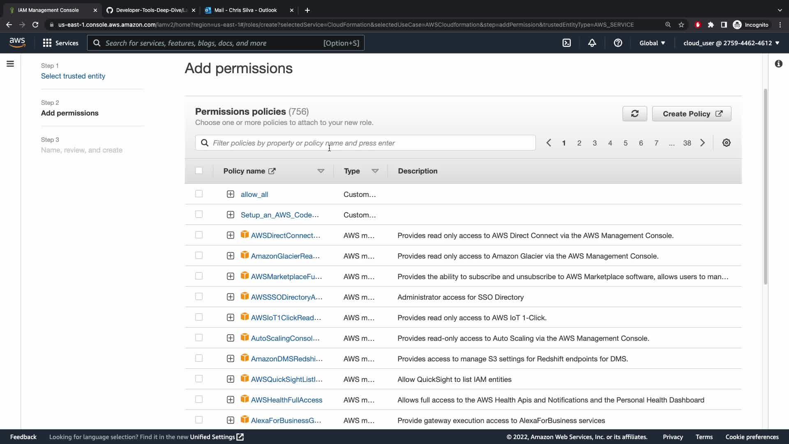Image resolution: width=789 pixels, height=444 pixels.
Task: Go back to Select trusted entity step
Action: tap(73, 76)
